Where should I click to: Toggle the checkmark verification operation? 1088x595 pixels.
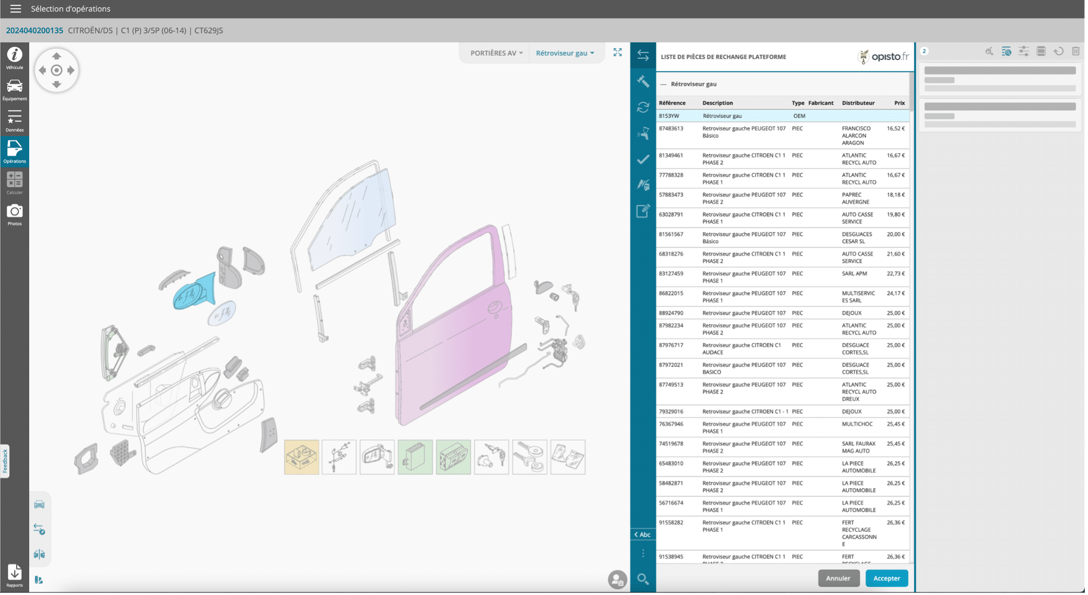pyautogui.click(x=643, y=160)
